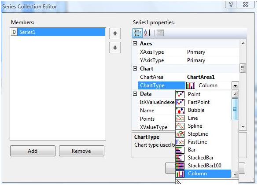
Task: Choose the Bubble chart type icon
Action: (x=180, y=110)
